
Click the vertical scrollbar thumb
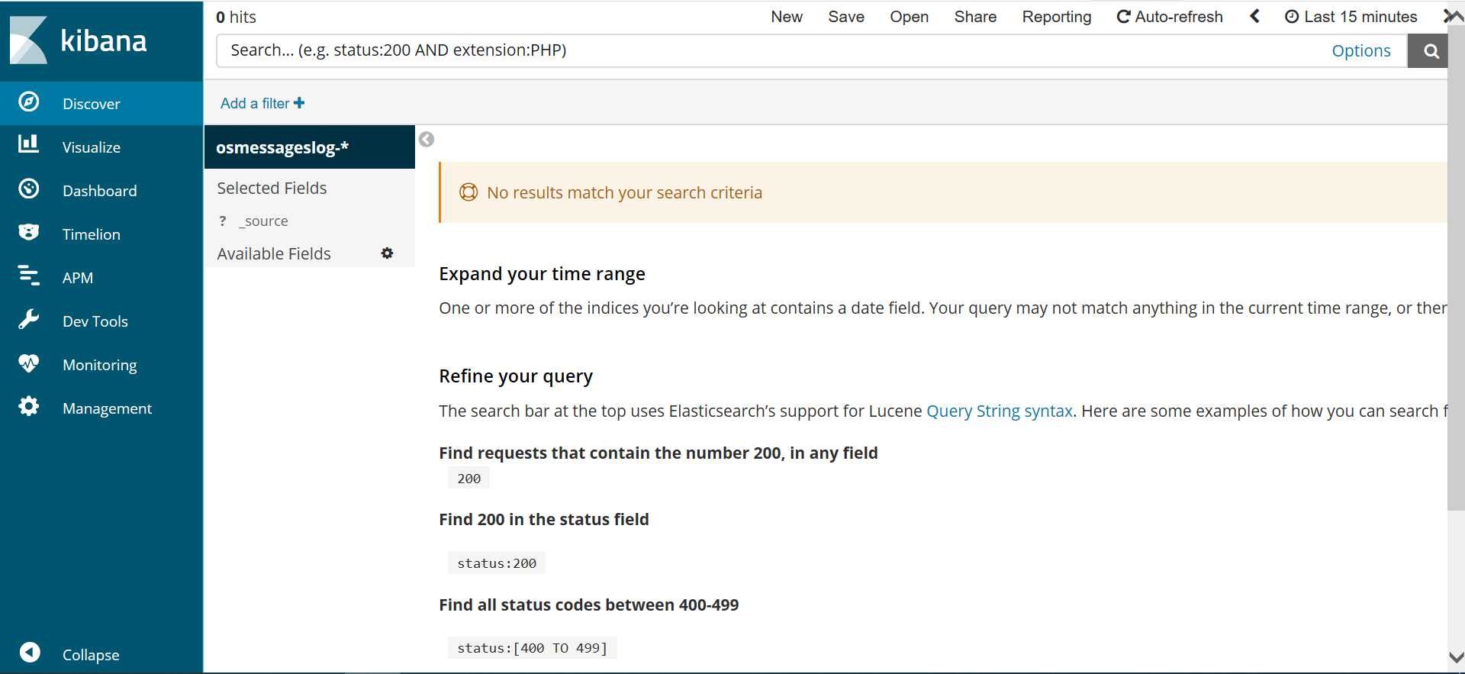tap(1456, 267)
